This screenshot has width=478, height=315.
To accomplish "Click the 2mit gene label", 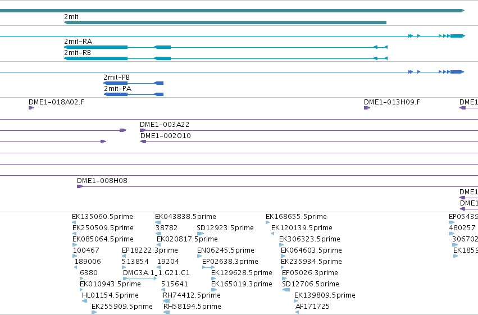I will 71,17.
